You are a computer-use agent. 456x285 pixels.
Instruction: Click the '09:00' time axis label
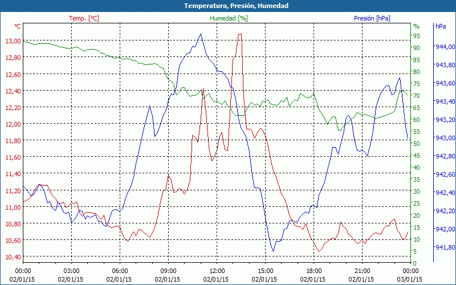pos(168,271)
